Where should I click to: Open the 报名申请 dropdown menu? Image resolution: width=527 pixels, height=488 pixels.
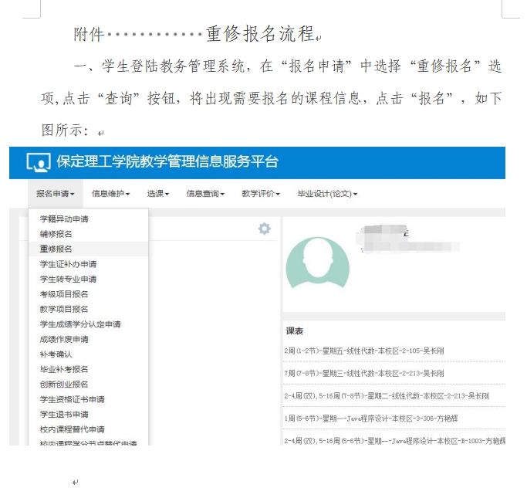point(56,194)
